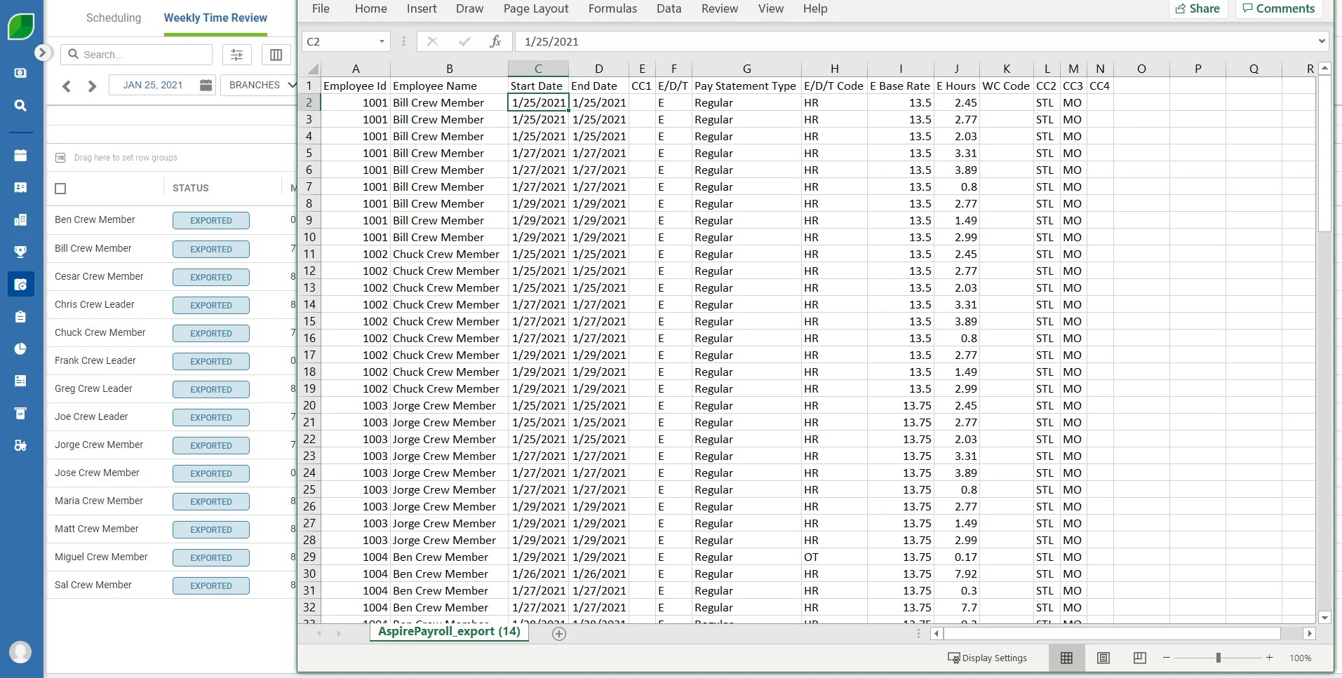Switch to the Formulas ribbon tab
1342x678 pixels.
point(613,9)
